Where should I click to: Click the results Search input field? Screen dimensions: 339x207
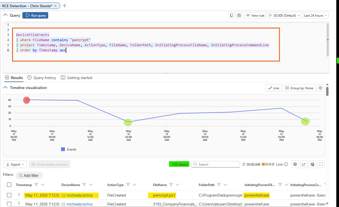tap(215, 164)
